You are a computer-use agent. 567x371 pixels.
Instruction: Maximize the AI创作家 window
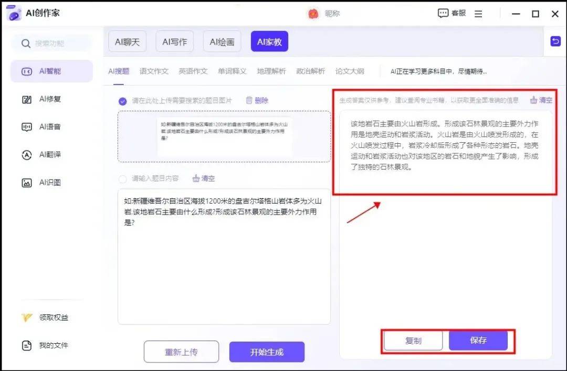tap(535, 14)
